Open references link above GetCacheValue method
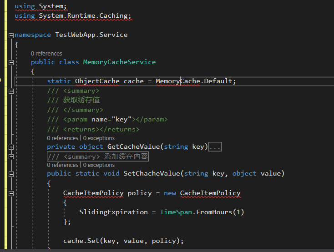 [x=62, y=138]
